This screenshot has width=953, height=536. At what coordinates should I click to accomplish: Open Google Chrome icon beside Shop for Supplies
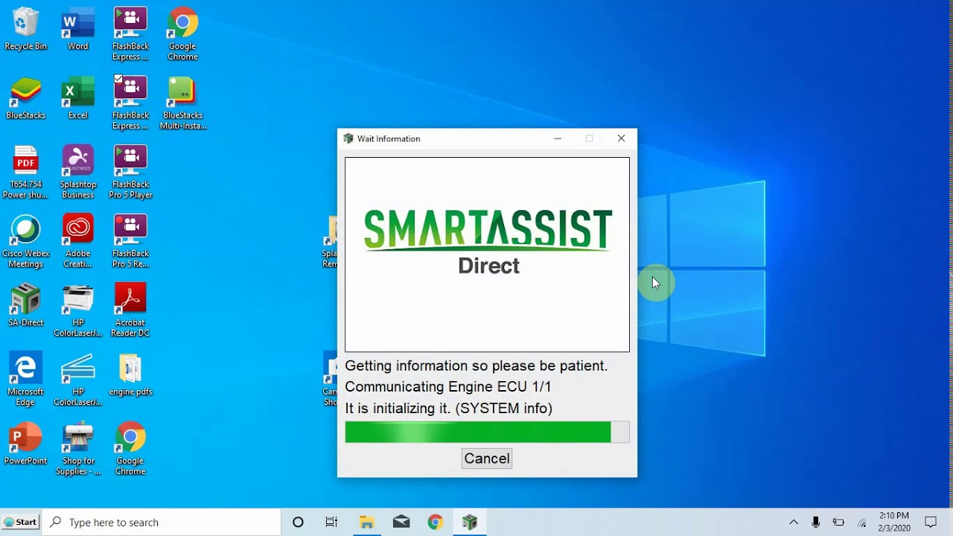pyautogui.click(x=130, y=449)
